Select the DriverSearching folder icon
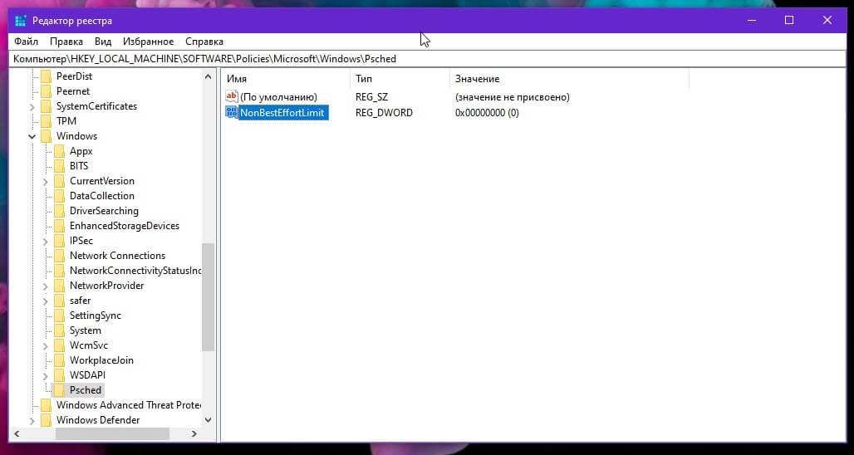 (59, 211)
